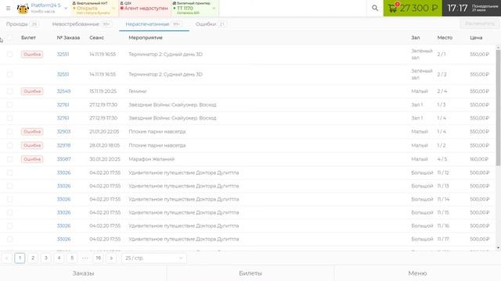
Task: Click the № Заказа column header
Action: 68,37
